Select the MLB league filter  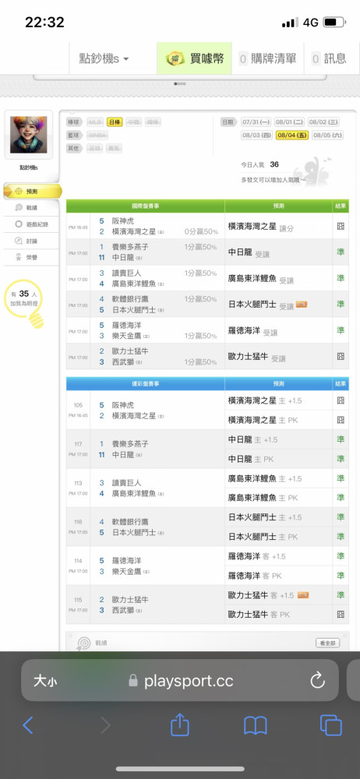(95, 122)
